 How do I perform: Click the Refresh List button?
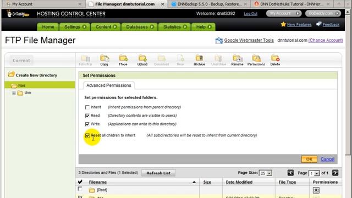tap(158, 173)
